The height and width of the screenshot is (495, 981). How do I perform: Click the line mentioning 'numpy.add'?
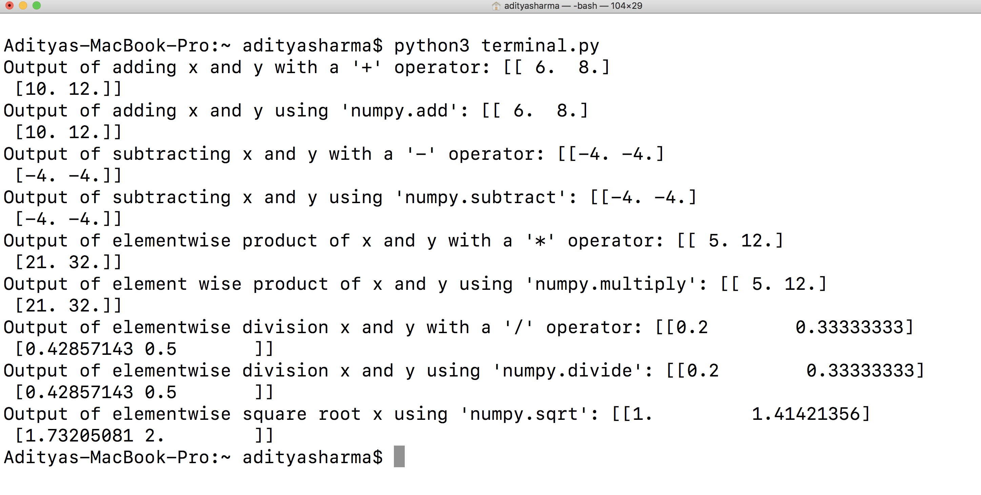tap(296, 111)
